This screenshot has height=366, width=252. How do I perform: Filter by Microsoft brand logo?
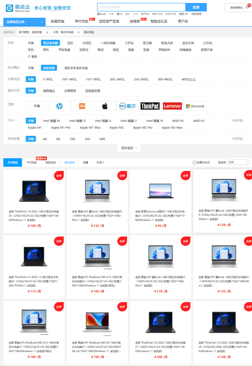point(195,106)
